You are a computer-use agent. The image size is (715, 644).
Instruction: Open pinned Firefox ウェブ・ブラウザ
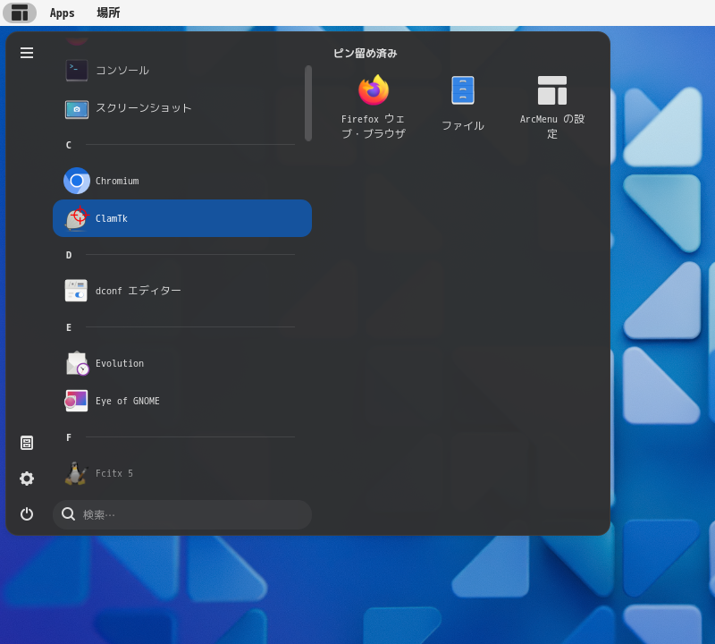click(374, 106)
